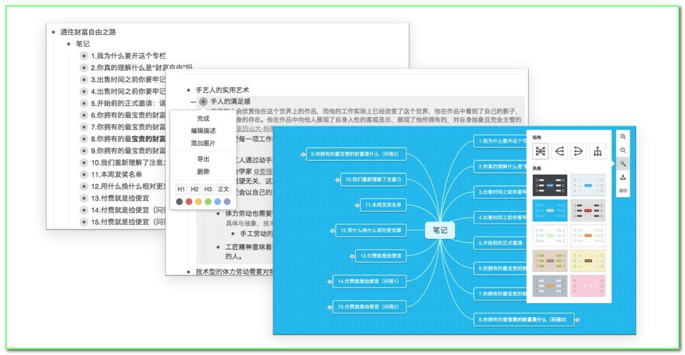Select the org-chart structure icon
Screen dimensions: 685x355
click(x=597, y=151)
